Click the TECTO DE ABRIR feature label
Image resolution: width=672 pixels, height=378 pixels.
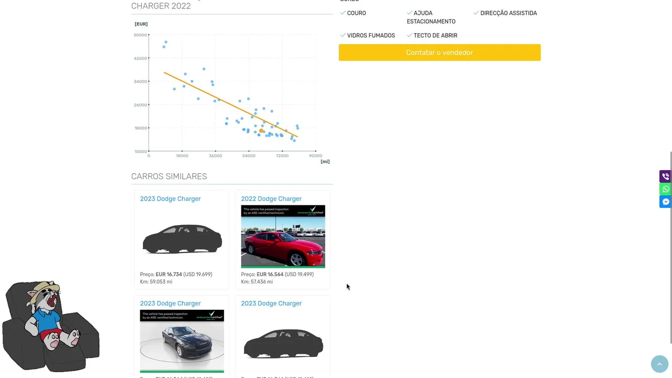pos(435,36)
